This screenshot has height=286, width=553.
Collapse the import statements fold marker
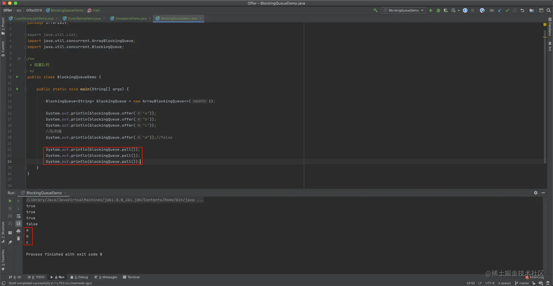(26, 35)
